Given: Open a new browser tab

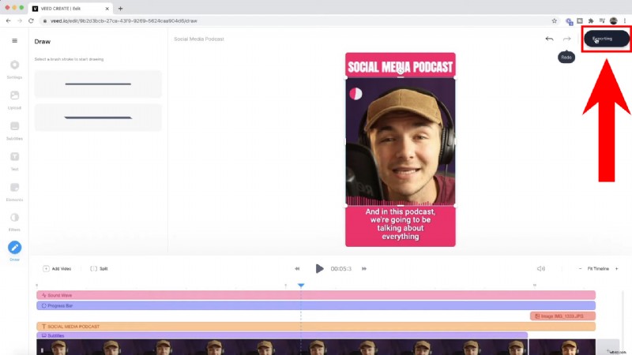Looking at the screenshot, I should coord(120,9).
